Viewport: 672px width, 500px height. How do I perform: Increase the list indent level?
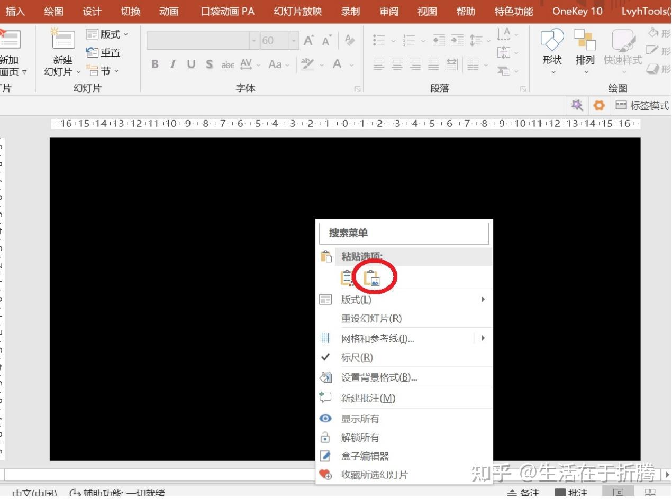pos(457,40)
